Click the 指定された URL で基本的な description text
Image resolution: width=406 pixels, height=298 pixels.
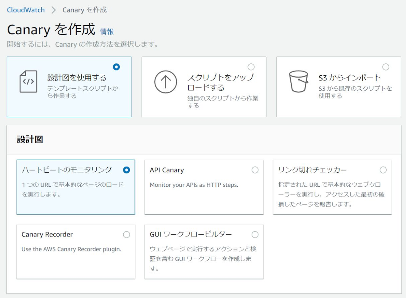331,194
